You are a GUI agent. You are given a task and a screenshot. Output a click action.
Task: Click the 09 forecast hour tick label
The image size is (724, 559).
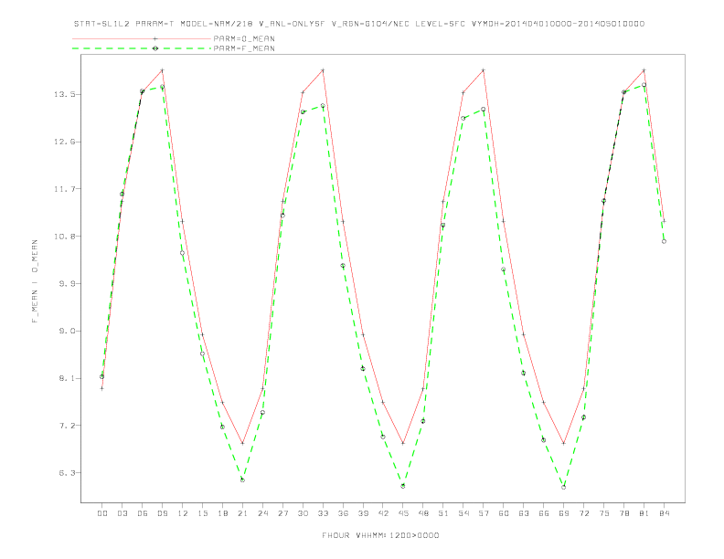162,513
